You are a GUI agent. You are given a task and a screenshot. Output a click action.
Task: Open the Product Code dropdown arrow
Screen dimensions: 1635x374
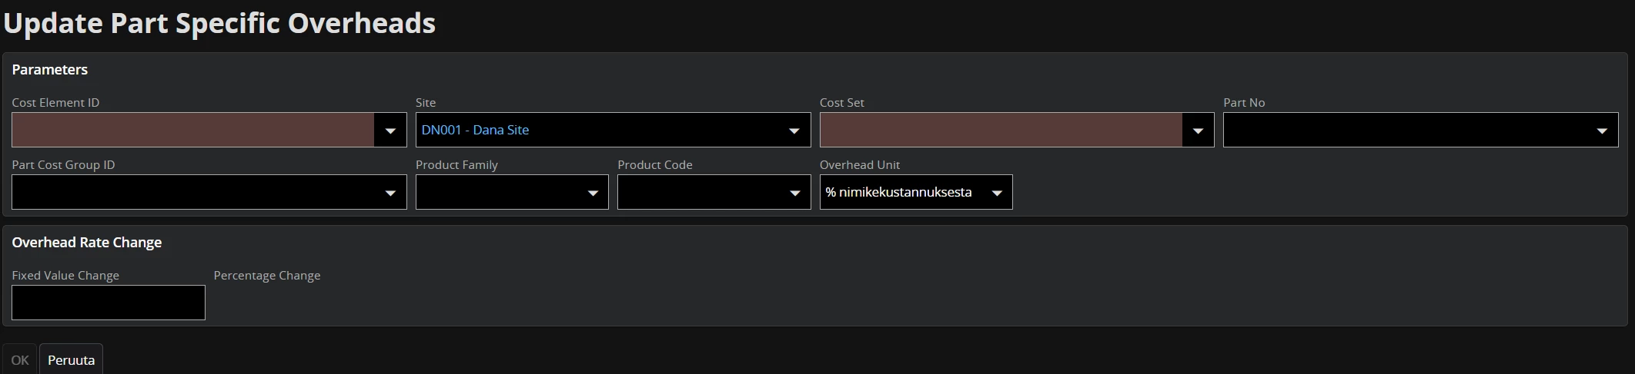(794, 193)
